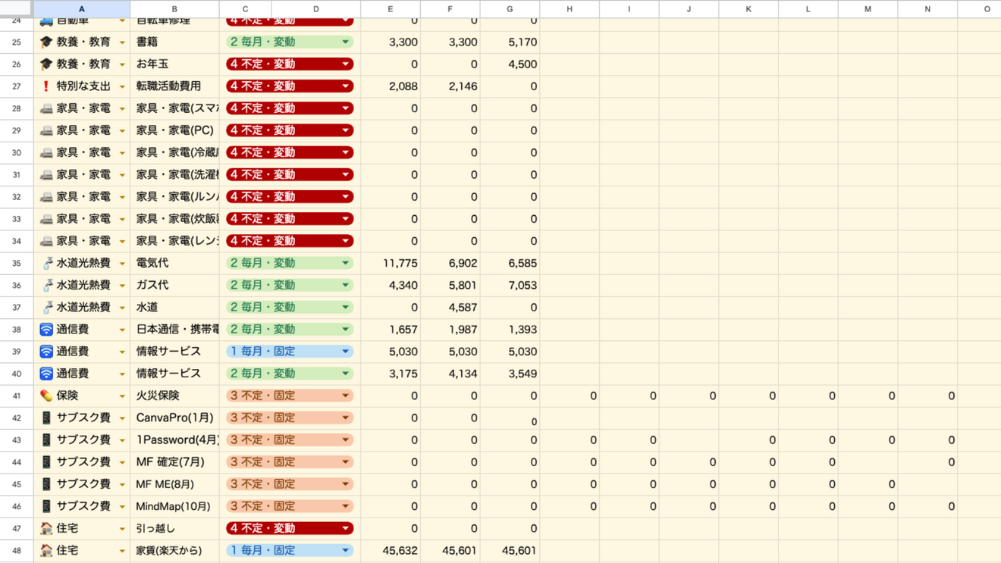
Task: Click the phone icon in the MF 確定(7月) row
Action: (46, 461)
